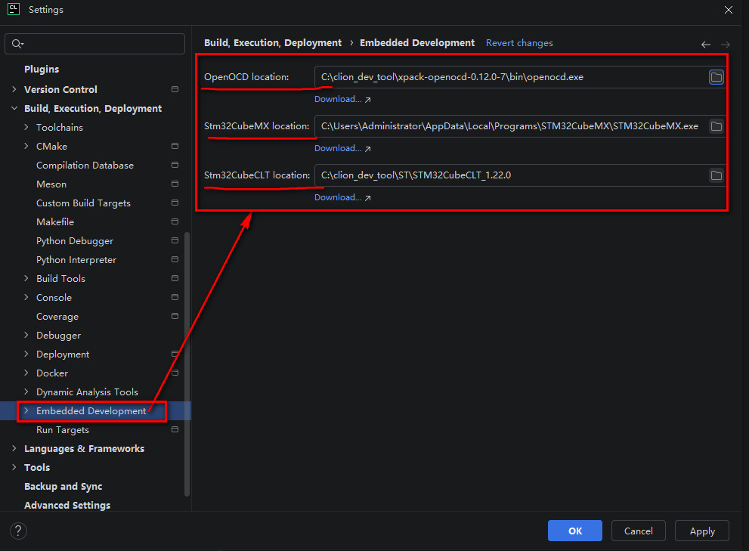Expand the Deployment node
Viewport: 749px width, 551px height.
tap(26, 354)
